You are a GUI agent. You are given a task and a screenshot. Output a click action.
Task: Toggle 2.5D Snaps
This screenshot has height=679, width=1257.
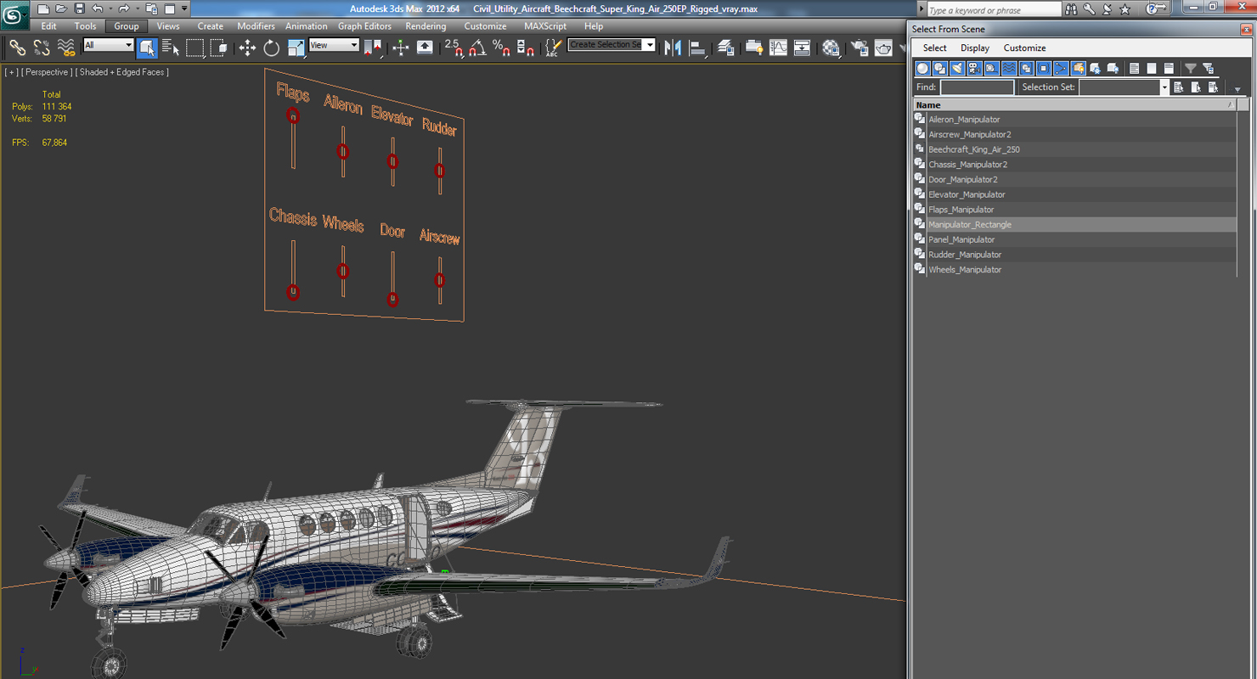tap(454, 48)
